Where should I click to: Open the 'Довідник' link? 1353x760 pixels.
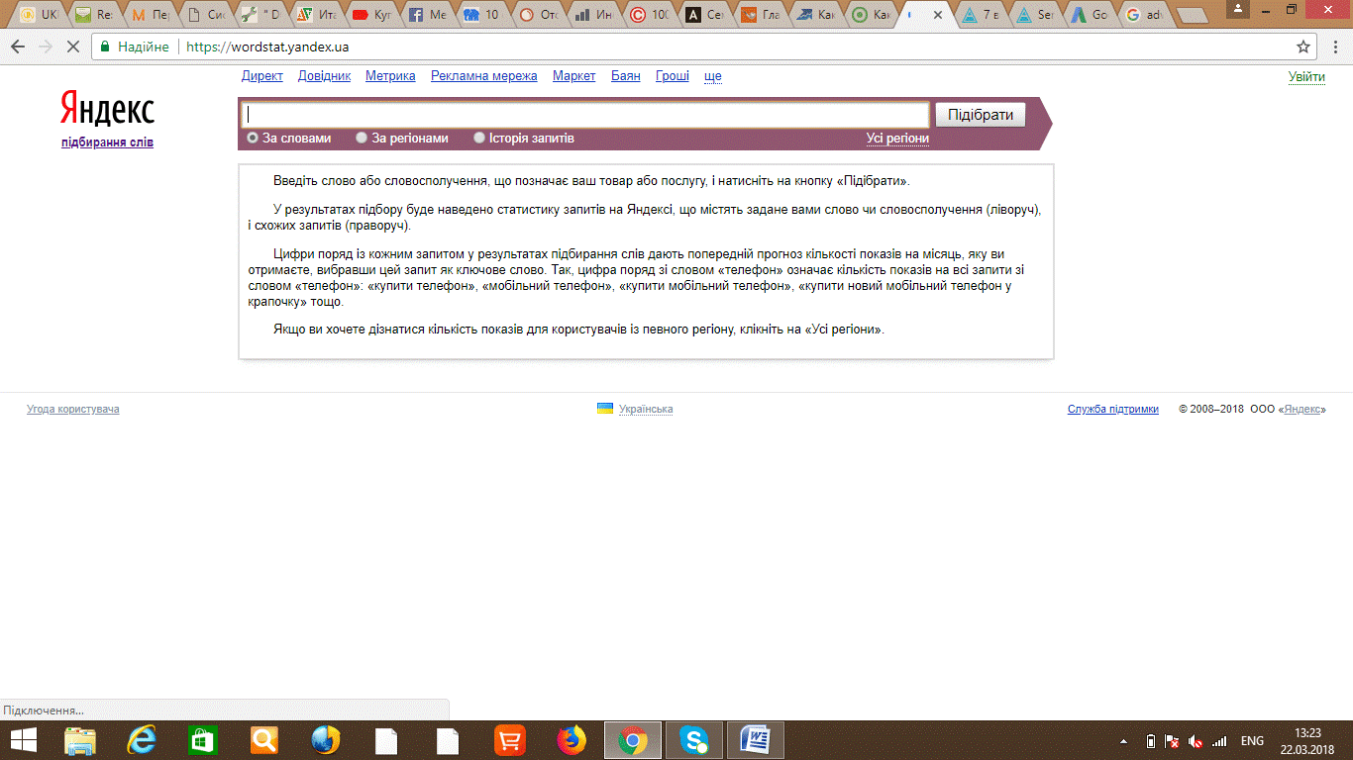pos(324,76)
